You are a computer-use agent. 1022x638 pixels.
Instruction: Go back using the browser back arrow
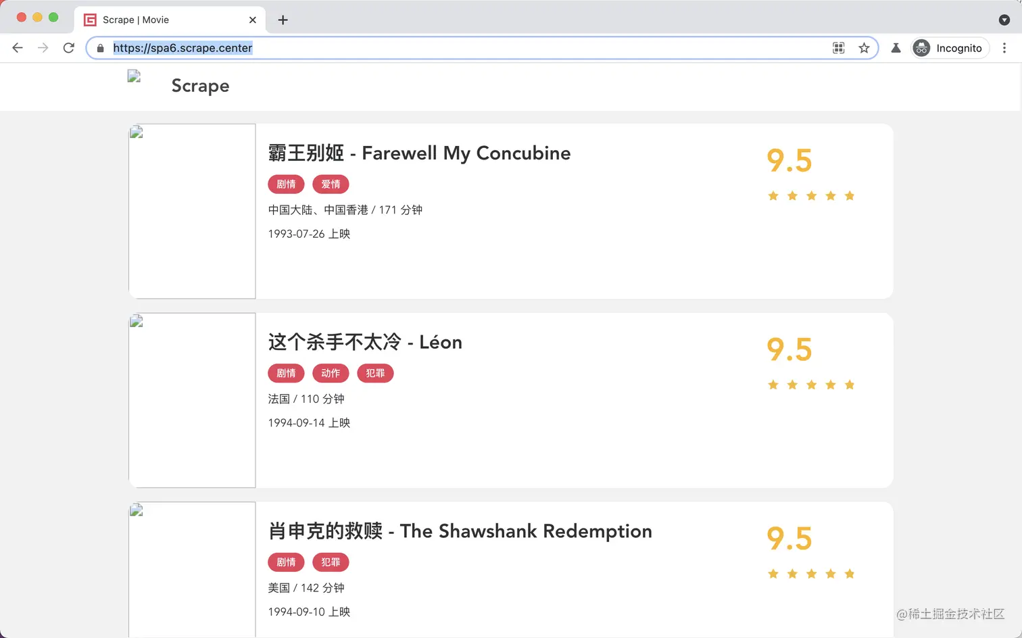pos(18,48)
